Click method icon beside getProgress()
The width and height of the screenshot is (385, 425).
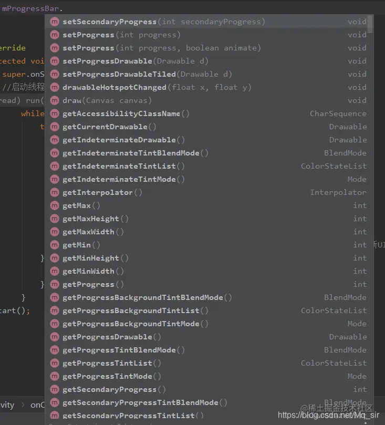click(55, 284)
